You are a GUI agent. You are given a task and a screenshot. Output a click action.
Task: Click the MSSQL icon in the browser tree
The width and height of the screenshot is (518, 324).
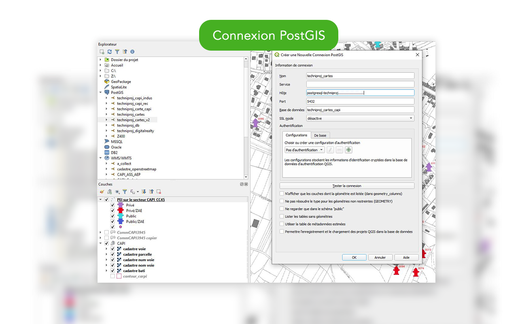(107, 142)
